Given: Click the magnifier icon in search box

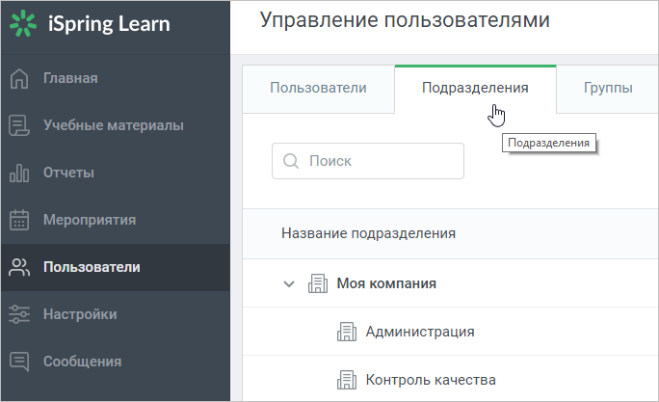Looking at the screenshot, I should click(x=291, y=161).
